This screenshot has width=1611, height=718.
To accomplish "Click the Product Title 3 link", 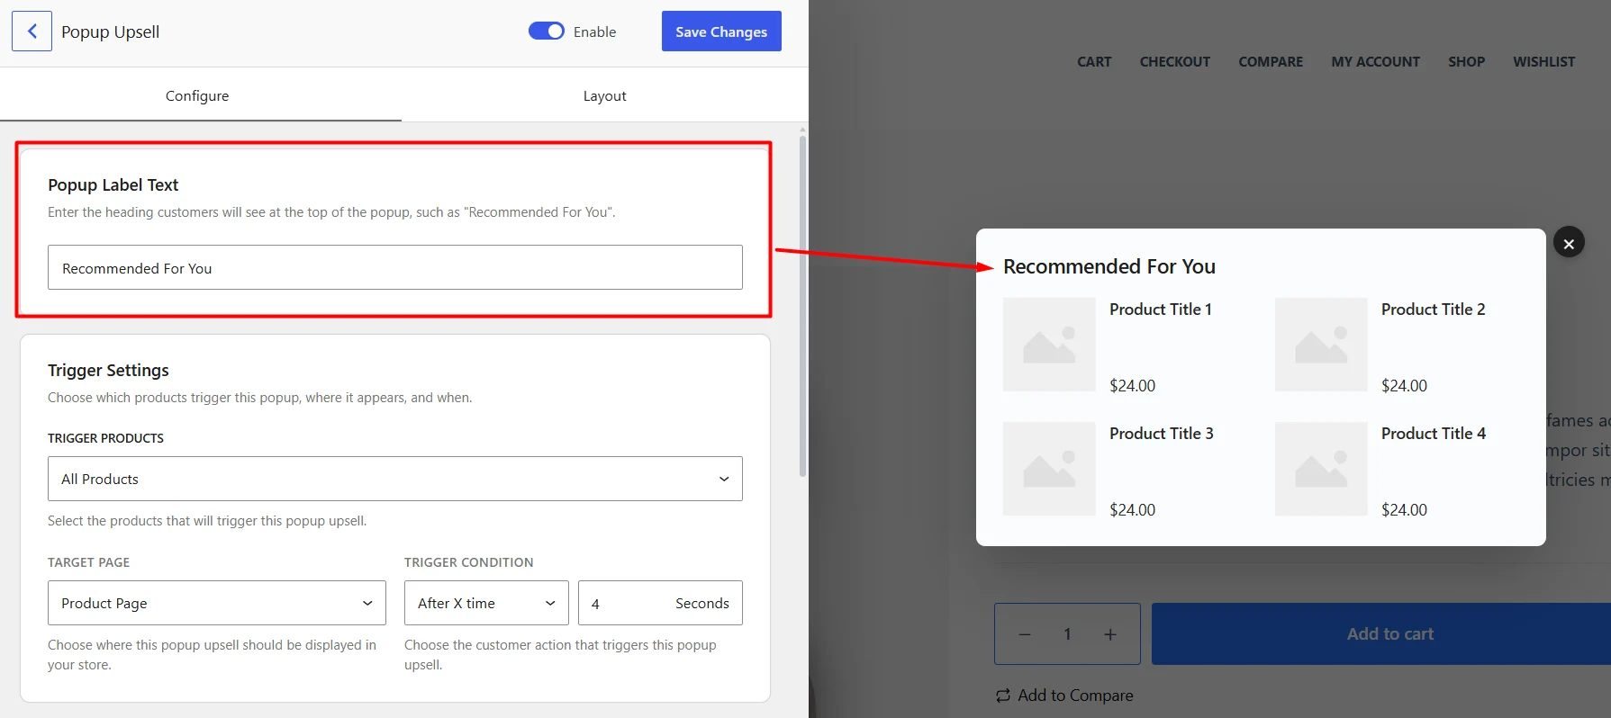I will (x=1162, y=434).
